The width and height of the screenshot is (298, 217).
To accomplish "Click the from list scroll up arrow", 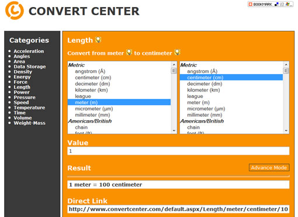I will [174, 65].
